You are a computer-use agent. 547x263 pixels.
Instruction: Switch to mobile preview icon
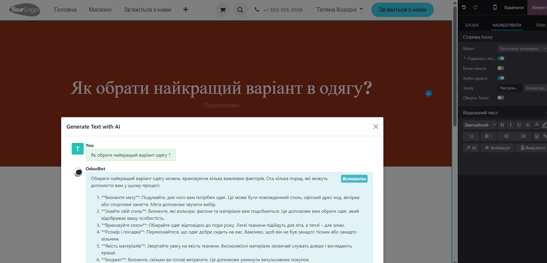pos(495,7)
